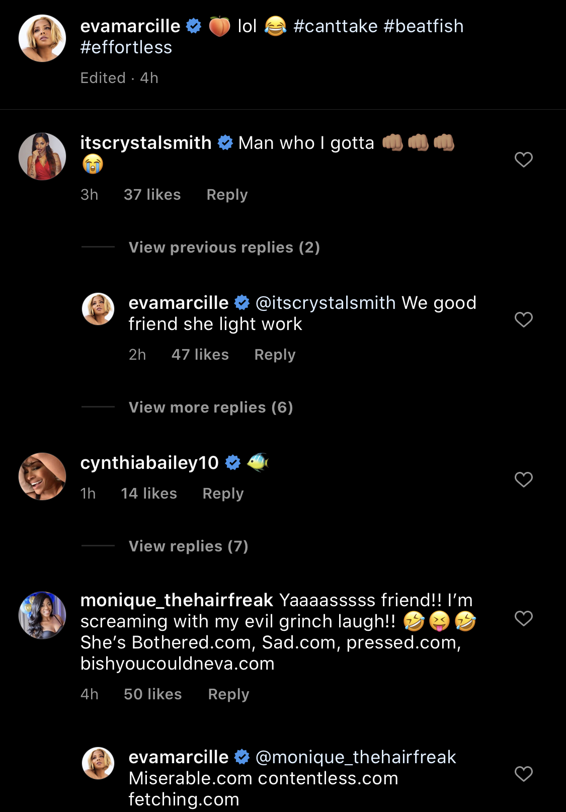
Task: Open monique_thehairfreak's profile avatar
Action: click(42, 615)
